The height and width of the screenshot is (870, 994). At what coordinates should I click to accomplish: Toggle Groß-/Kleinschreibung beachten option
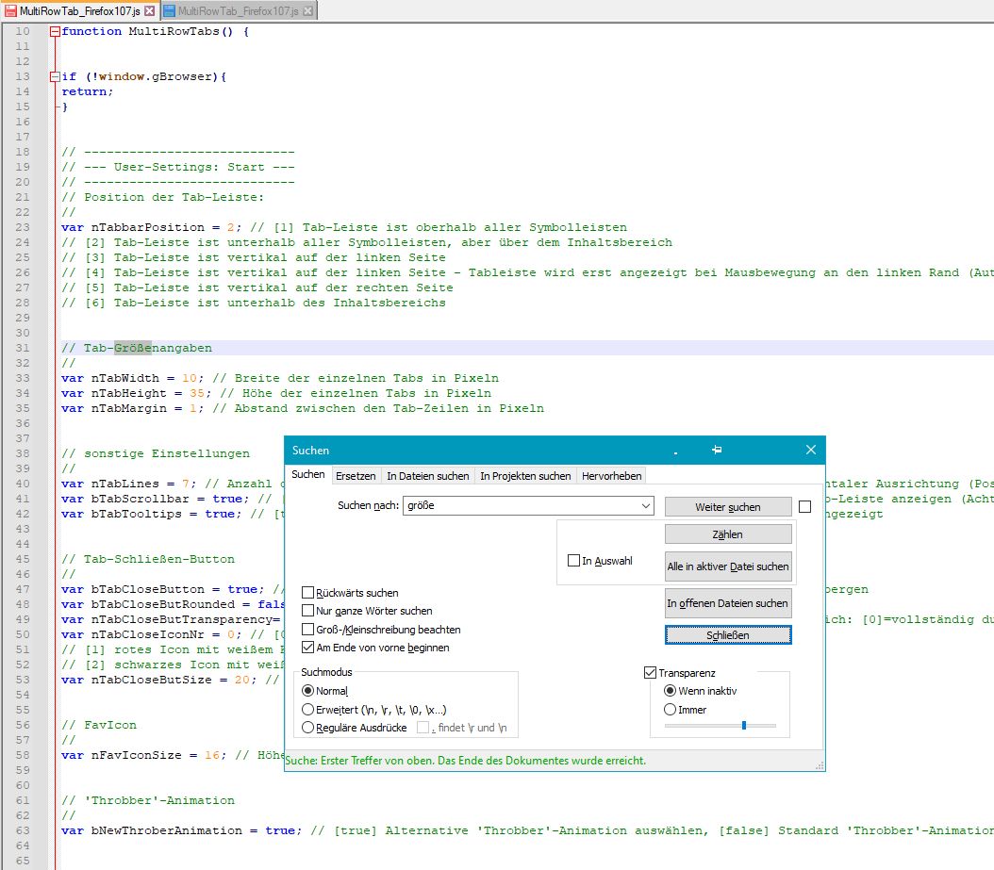pos(308,629)
